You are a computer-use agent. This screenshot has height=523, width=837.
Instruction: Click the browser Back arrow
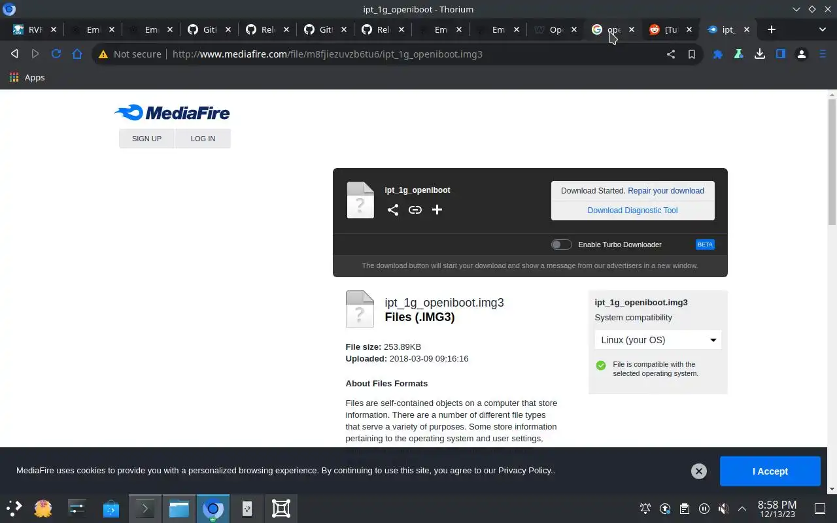(x=14, y=54)
